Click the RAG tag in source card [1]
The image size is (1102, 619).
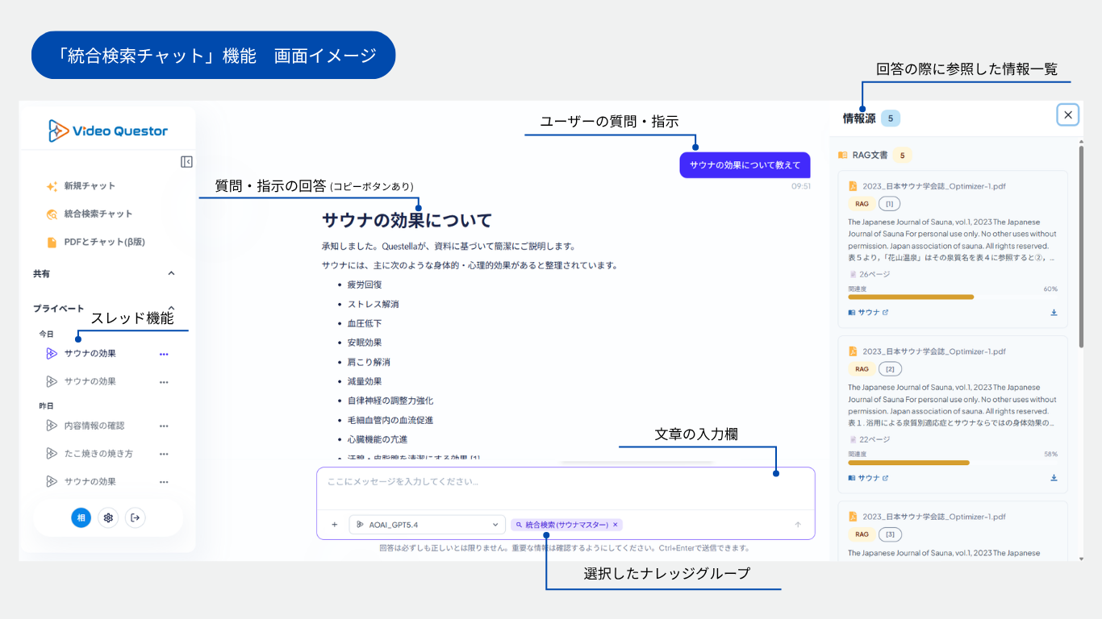pos(862,204)
